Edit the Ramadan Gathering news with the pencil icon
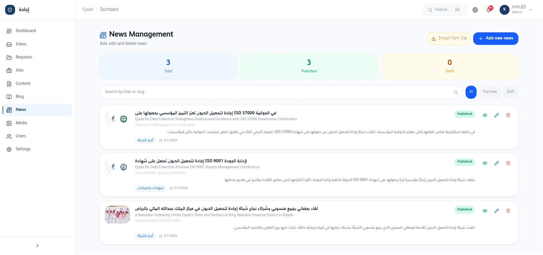Image resolution: width=543 pixels, height=255 pixels. (496, 211)
